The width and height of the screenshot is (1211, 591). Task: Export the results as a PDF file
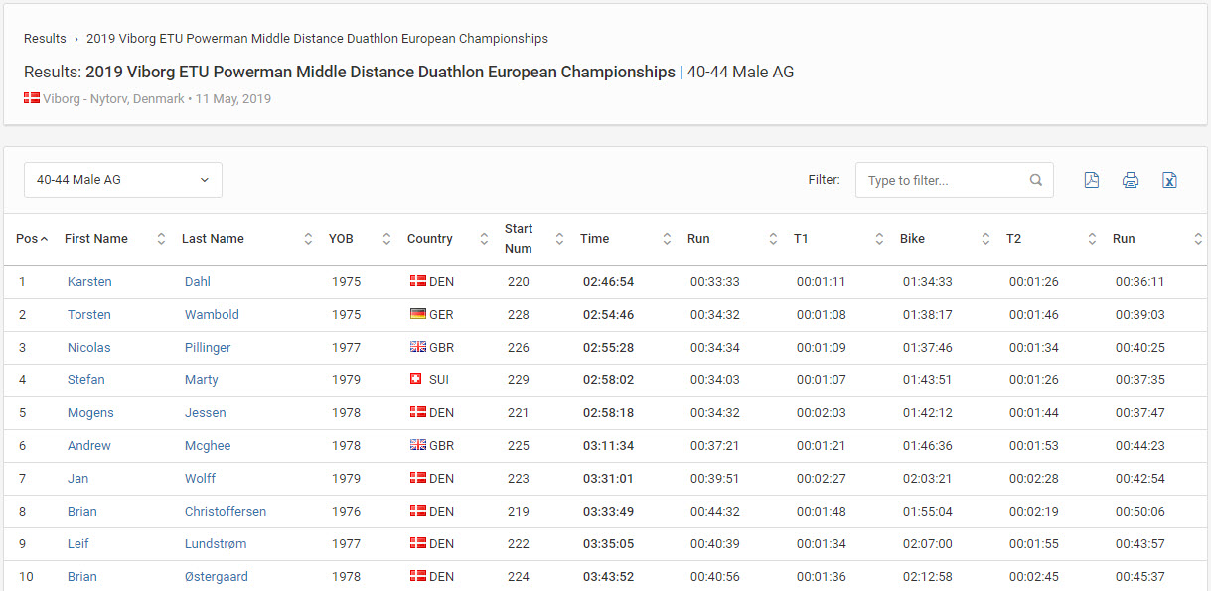[1091, 180]
